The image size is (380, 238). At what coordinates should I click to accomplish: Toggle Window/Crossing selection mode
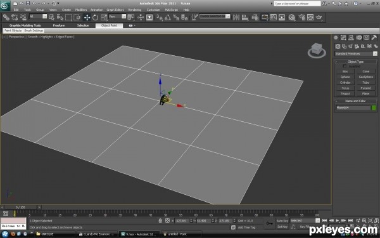point(77,17)
